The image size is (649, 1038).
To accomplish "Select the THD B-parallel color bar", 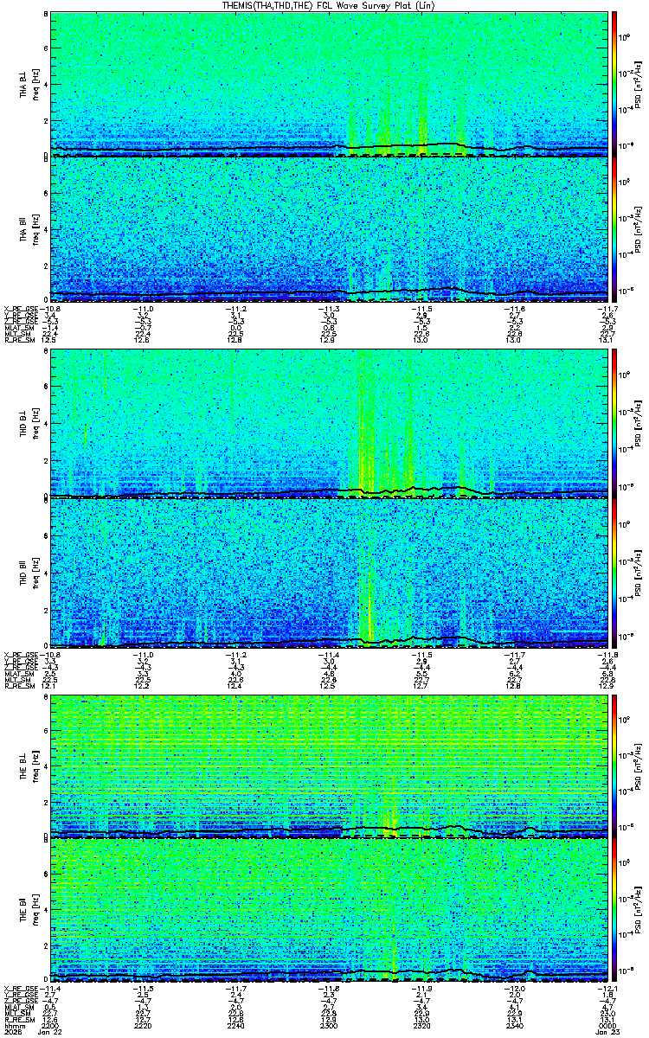I will [615, 573].
